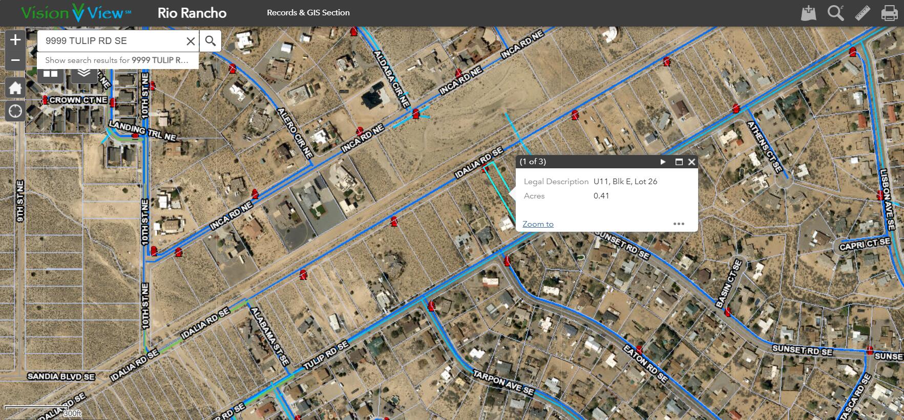904x420 pixels.
Task: Show the next feature in the popup
Action: click(663, 162)
